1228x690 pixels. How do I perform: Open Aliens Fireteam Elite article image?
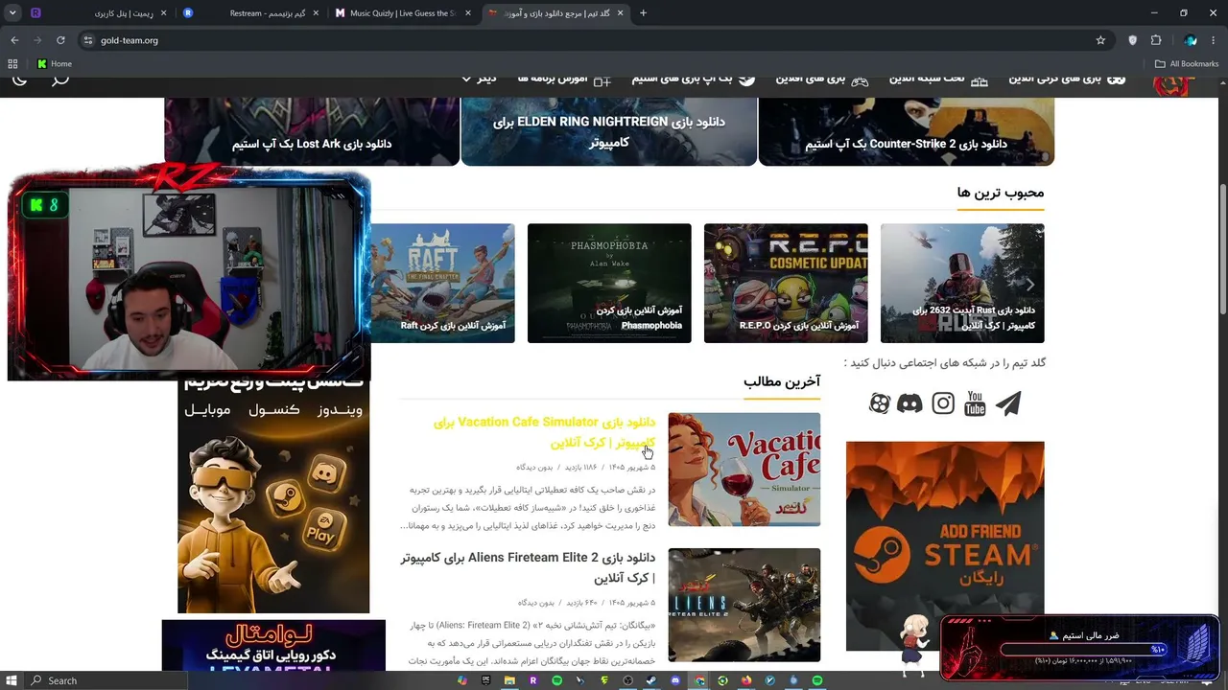click(x=744, y=605)
